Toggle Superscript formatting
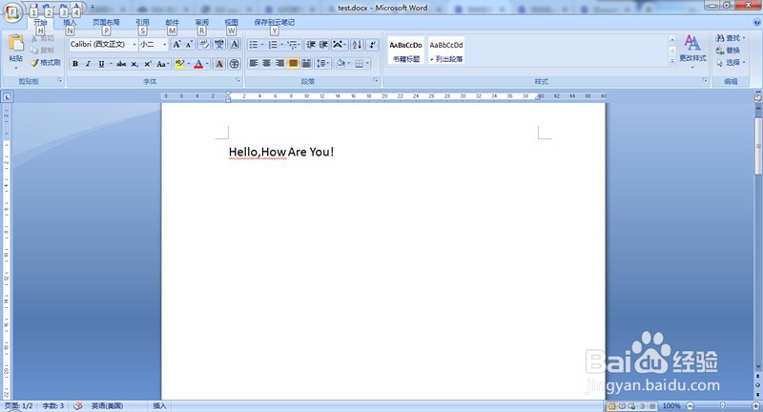 [x=148, y=64]
